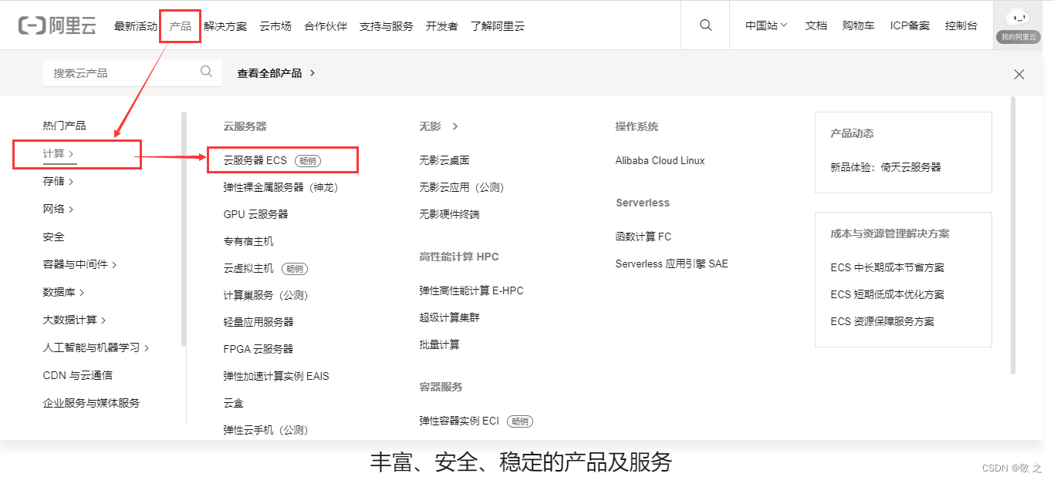Open the 产品 menu
This screenshot has height=480, width=1054.
tap(181, 26)
